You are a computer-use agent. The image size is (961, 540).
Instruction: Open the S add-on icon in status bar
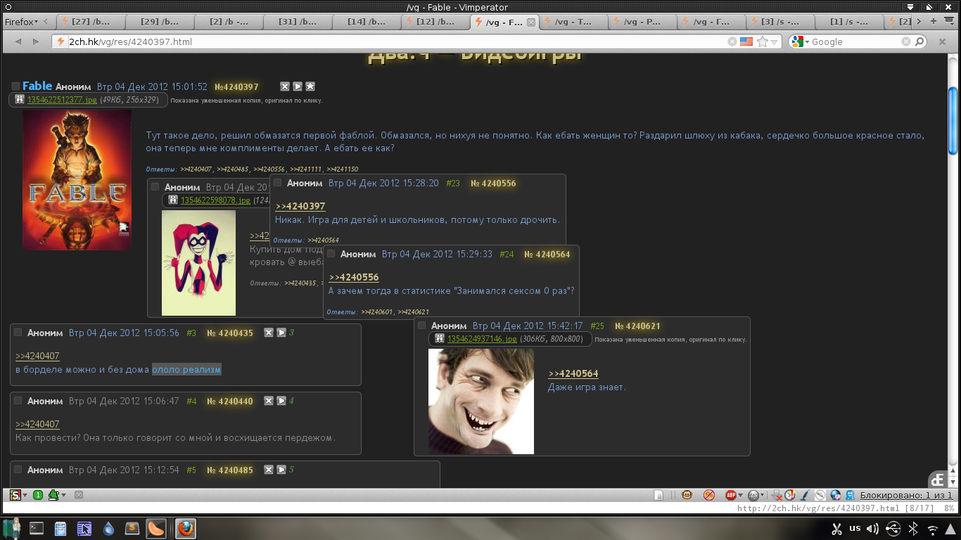pyautogui.click(x=15, y=495)
